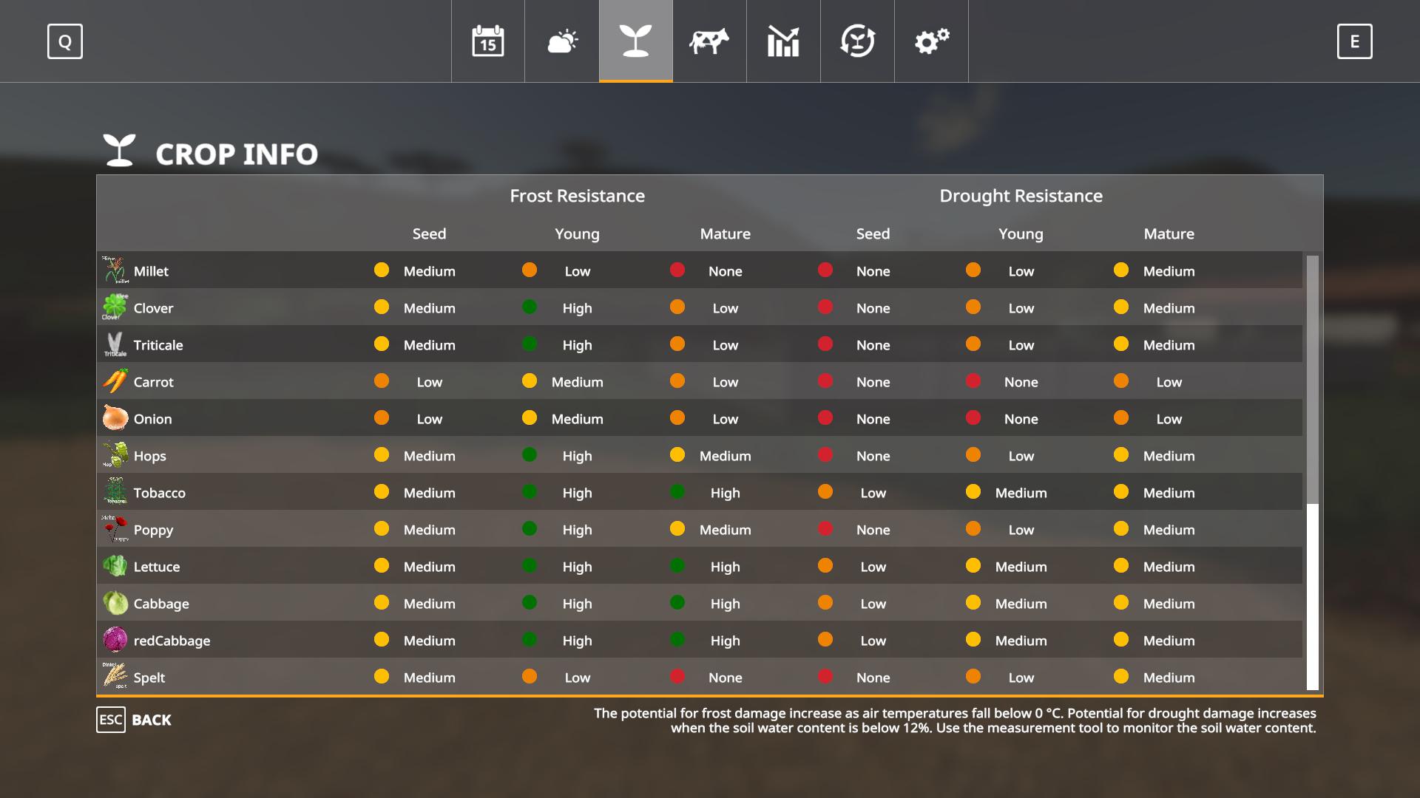Open the price statistics chart icon
Screen dimensions: 1420x798
pos(783,41)
